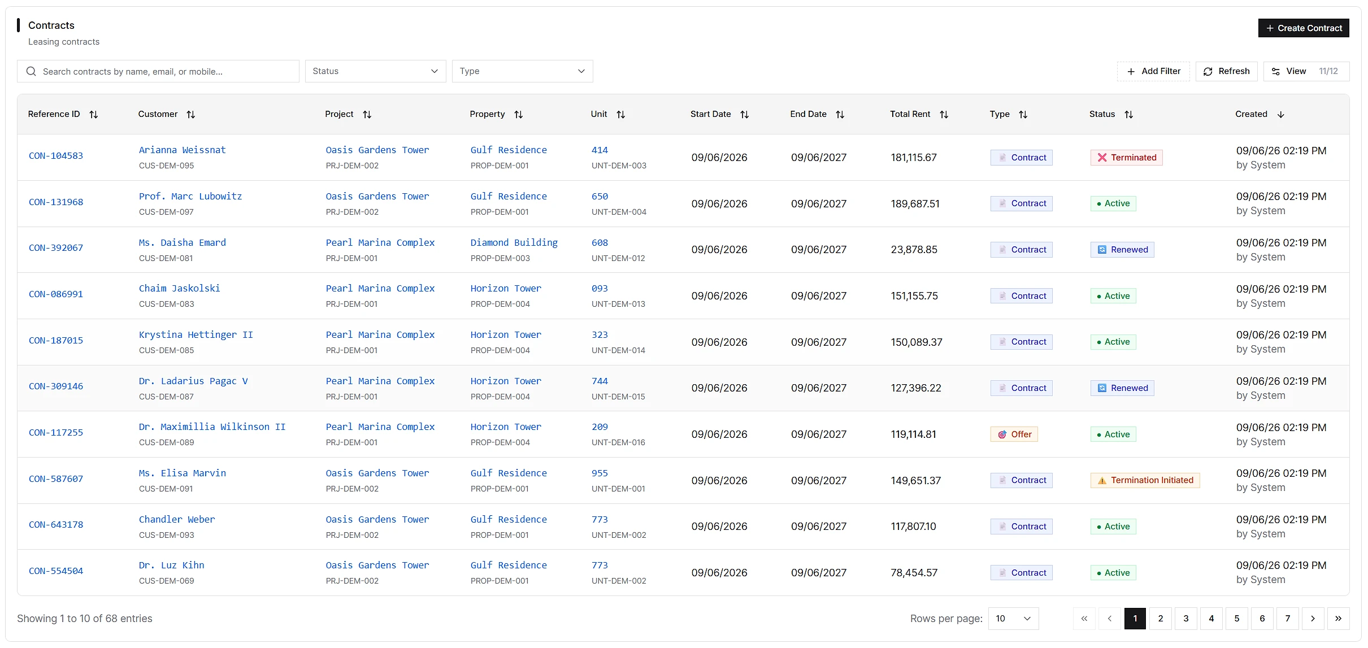Go to first page double-chevron

[1084, 619]
